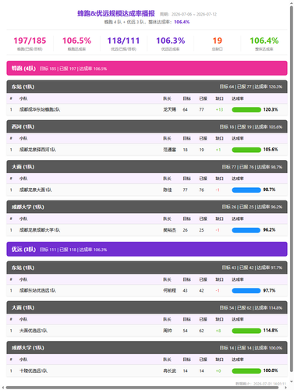294x390 pixels.
Task: Click the green progress bar showing 120.3%
Action: pos(246,109)
